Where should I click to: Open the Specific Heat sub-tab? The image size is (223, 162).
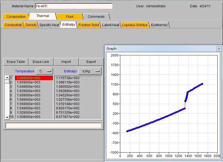tap(49, 25)
